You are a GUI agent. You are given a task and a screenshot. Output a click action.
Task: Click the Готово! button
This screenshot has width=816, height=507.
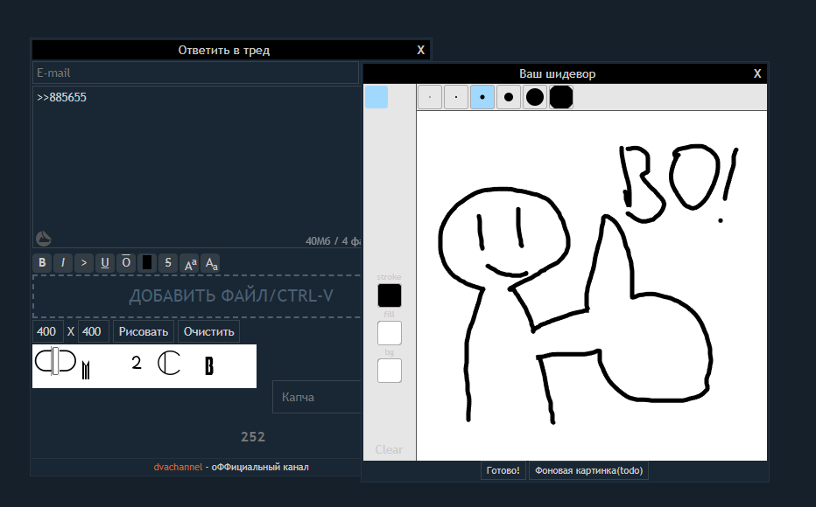coord(503,470)
